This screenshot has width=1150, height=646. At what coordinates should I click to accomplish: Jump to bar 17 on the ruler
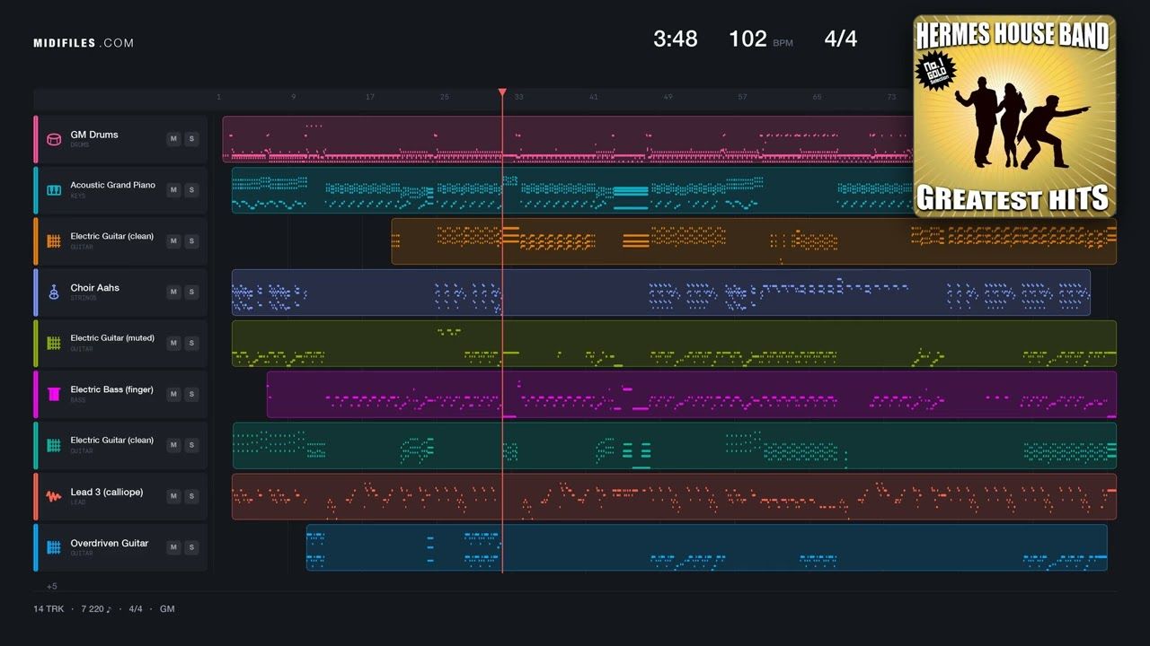[x=369, y=97]
